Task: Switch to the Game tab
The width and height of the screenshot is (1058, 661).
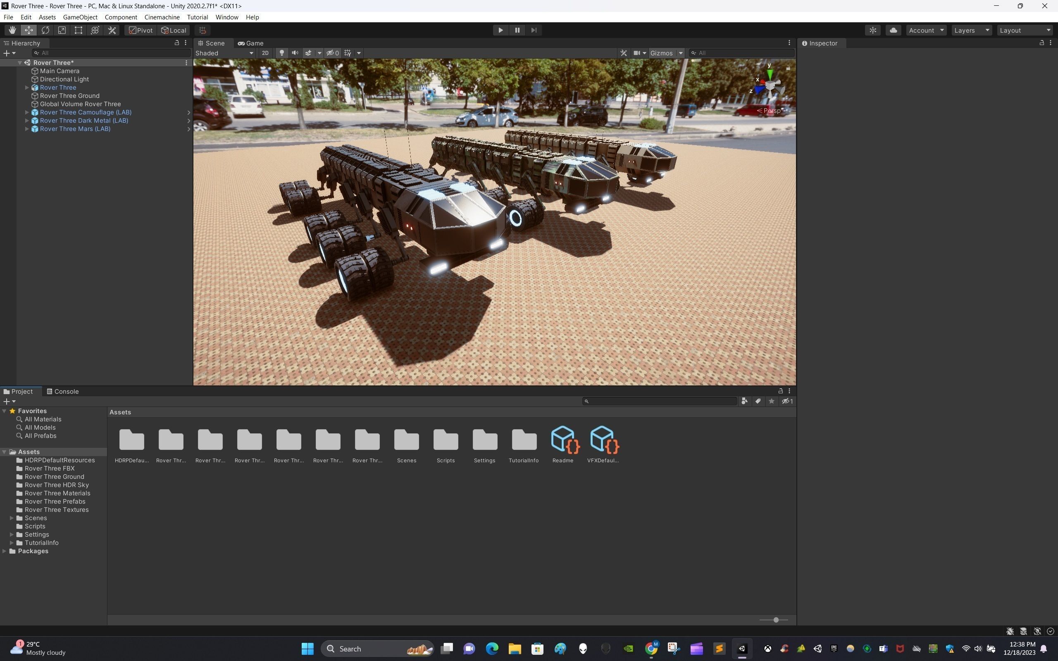Action: [x=250, y=43]
